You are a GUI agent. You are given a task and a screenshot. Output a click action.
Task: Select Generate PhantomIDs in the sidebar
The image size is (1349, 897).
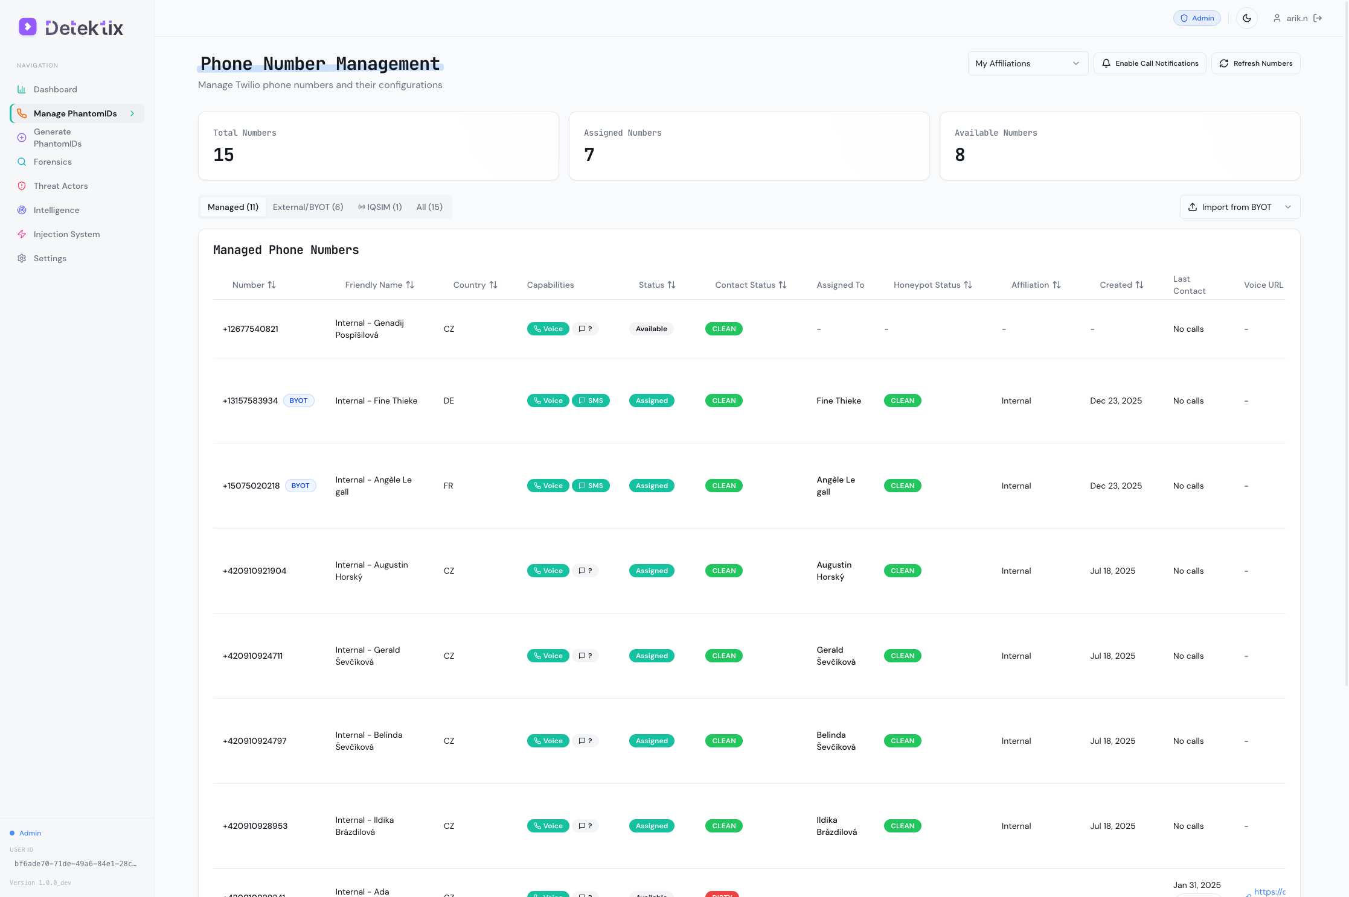[x=58, y=138]
